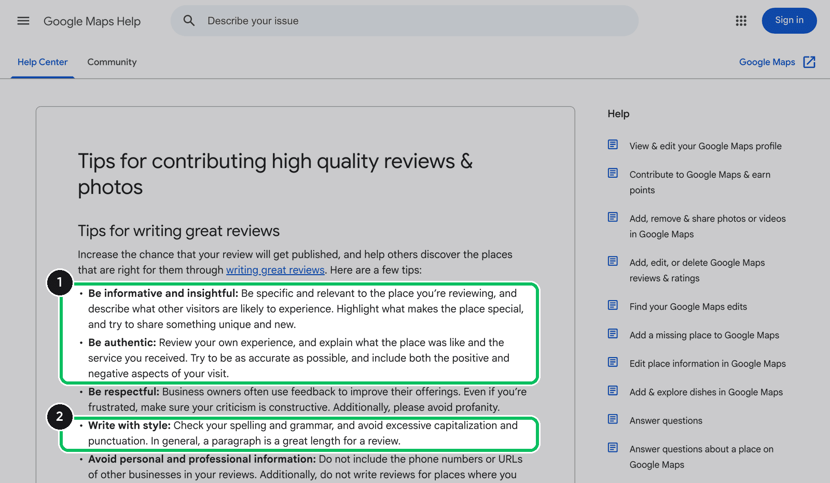Click article icon for Add a missing place
Image resolution: width=830 pixels, height=483 pixels.
pos(613,334)
